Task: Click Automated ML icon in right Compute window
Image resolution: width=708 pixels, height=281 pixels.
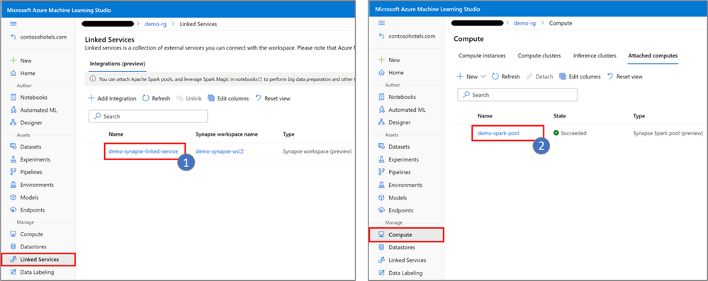Action: [381, 110]
